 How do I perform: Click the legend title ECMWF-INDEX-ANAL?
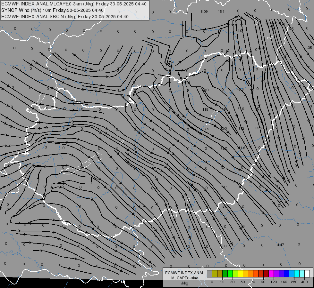[185, 273]
